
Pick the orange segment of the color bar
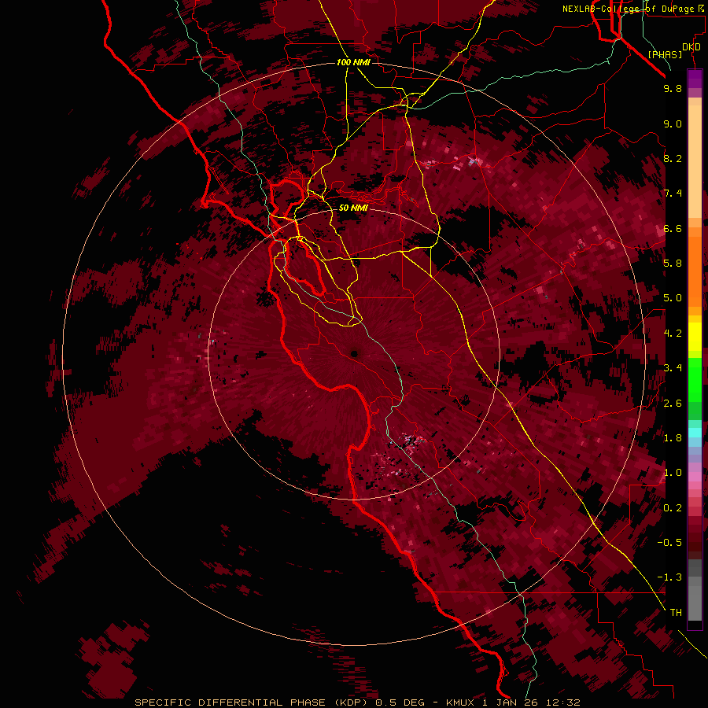point(695,270)
